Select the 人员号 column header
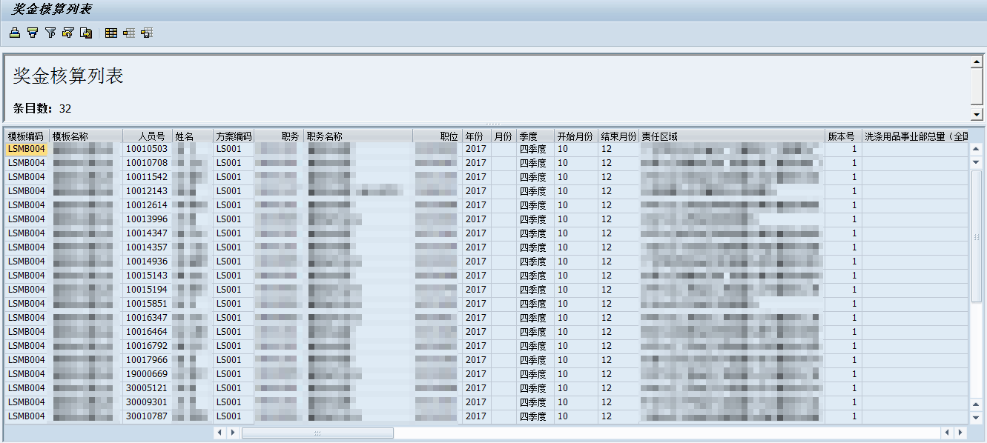The height and width of the screenshot is (443, 987). 147,136
